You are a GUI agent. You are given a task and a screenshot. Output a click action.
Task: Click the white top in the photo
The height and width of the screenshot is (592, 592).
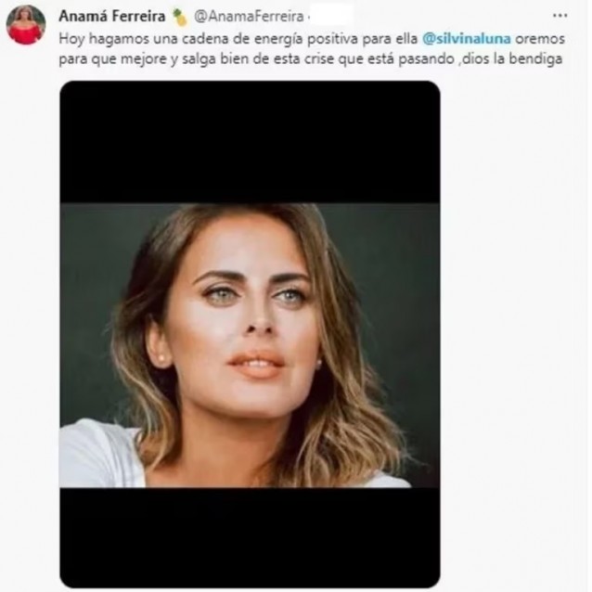97,455
